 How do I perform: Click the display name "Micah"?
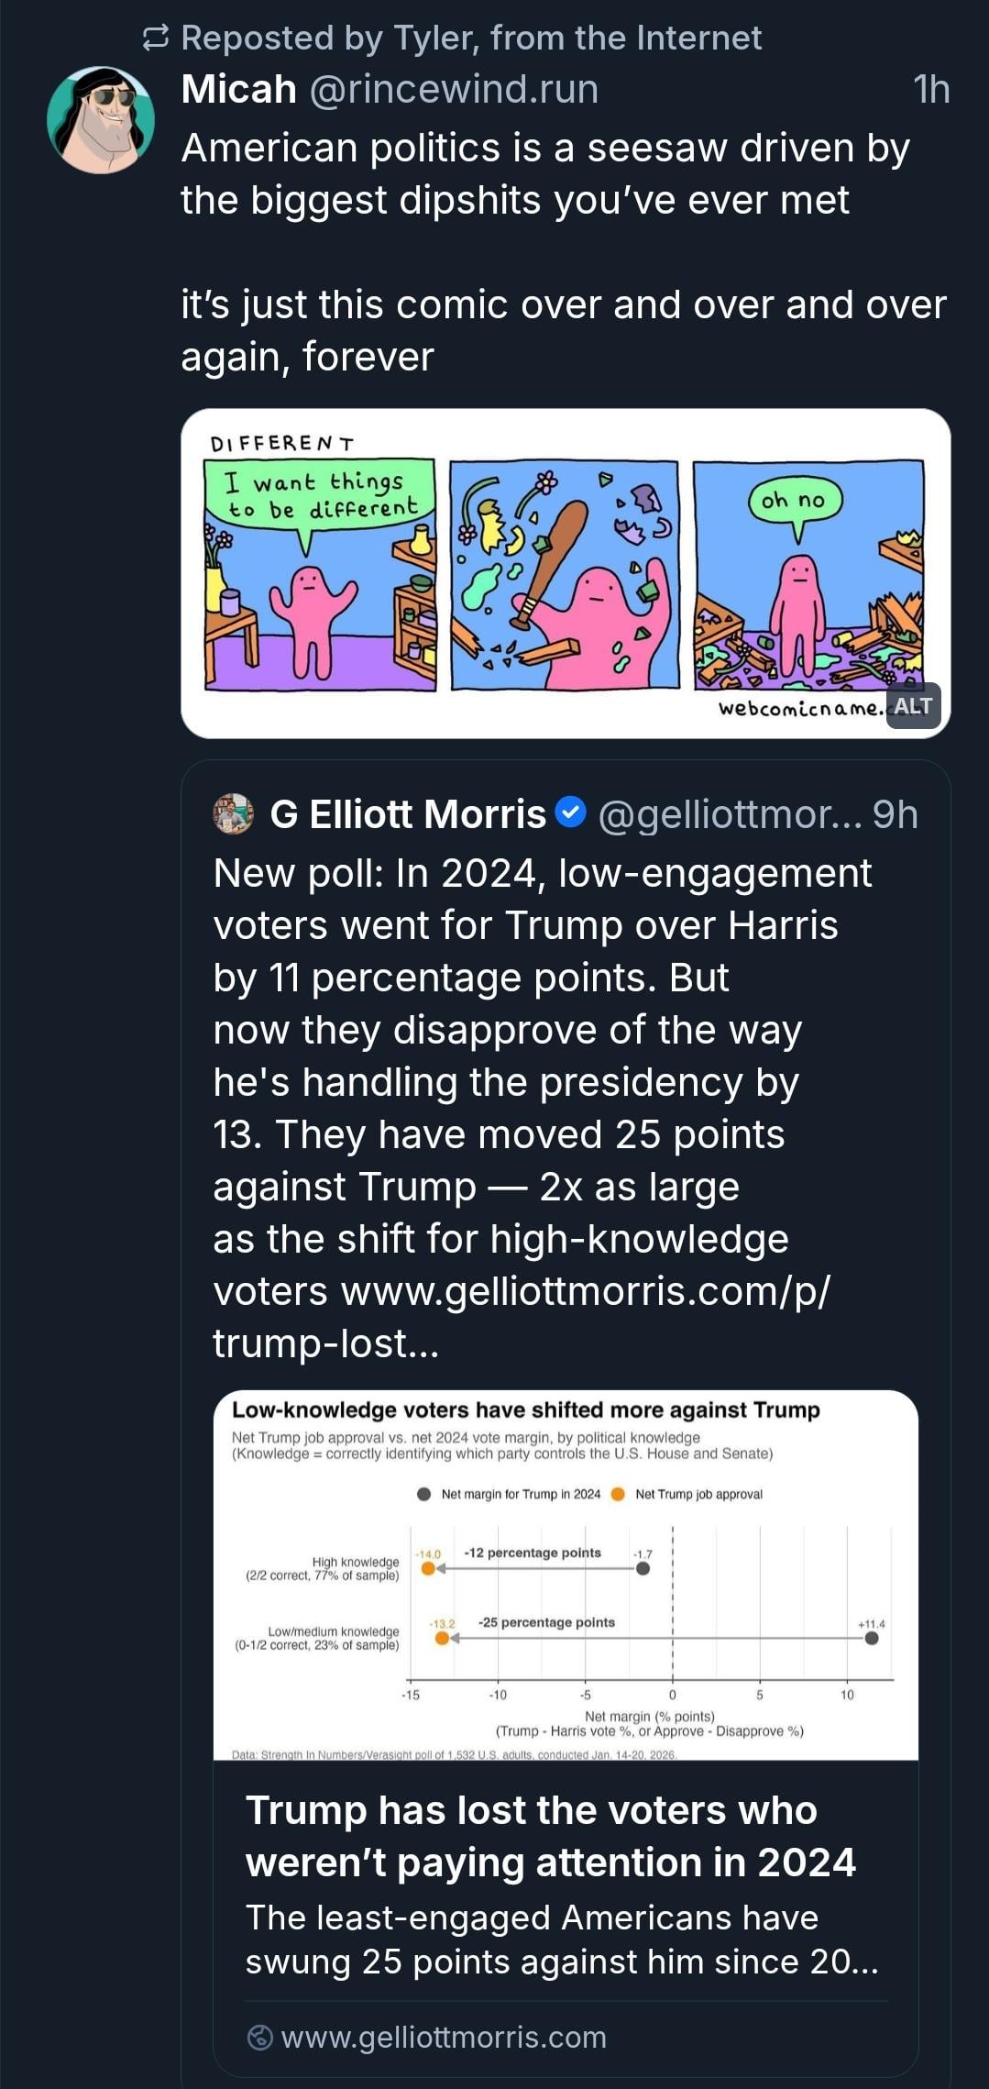(239, 90)
